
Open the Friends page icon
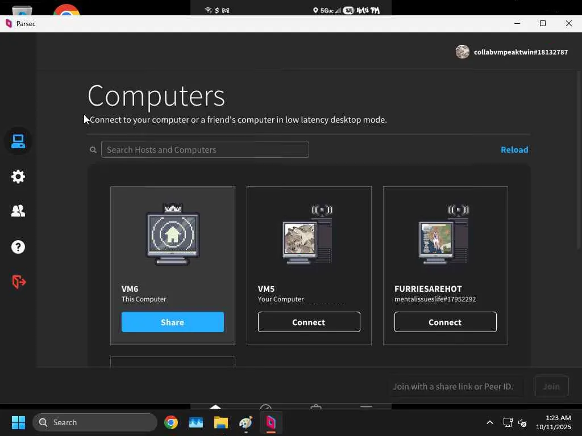click(18, 211)
